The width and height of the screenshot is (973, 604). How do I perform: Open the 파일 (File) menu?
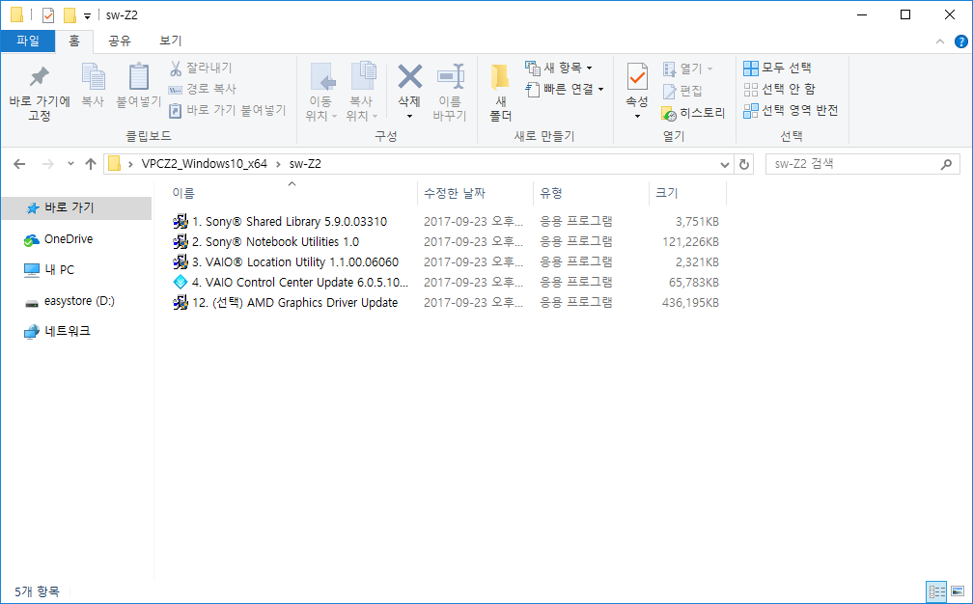29,41
